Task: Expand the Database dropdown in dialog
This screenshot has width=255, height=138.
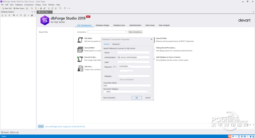Action: [150, 76]
